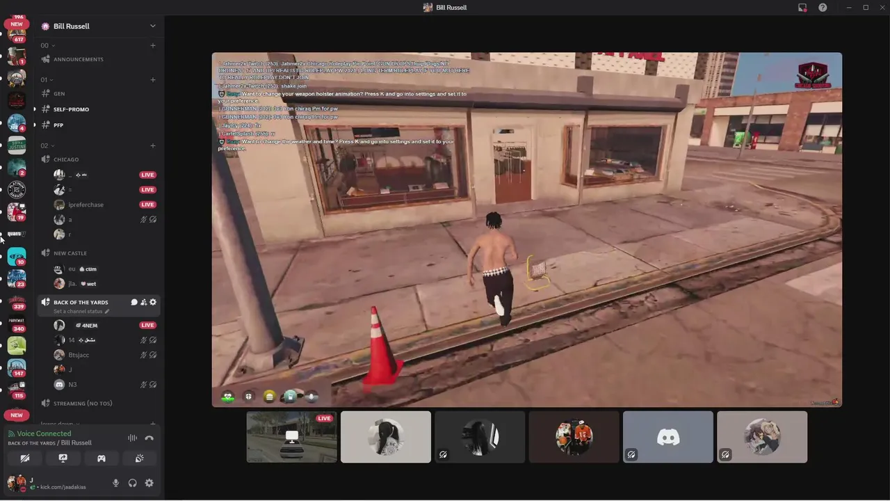Image resolution: width=890 pixels, height=501 pixels.
Task: Mute the microphone in user panel
Action: (x=115, y=483)
